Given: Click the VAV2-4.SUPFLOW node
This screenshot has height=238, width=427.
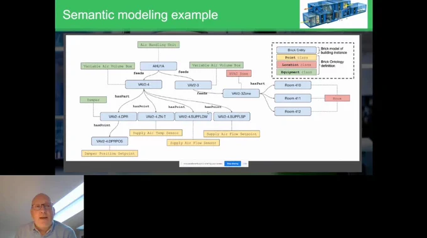Looking at the screenshot, I should pos(193,117).
